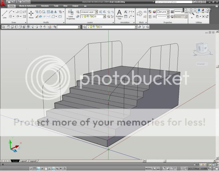Click the ribbon Help question mark icon
The height and width of the screenshot is (171, 219).
tap(217, 6)
